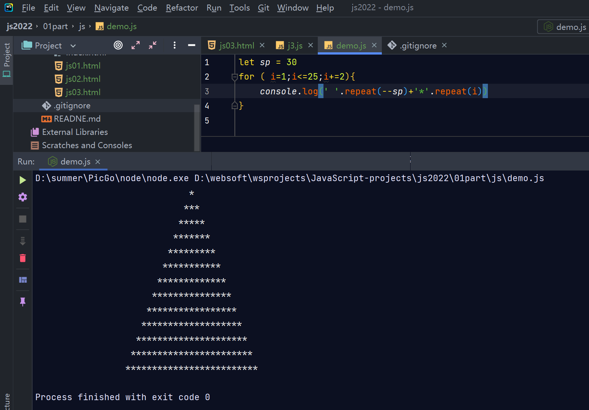Close the js03.html editor tab
The height and width of the screenshot is (410, 589).
point(262,45)
